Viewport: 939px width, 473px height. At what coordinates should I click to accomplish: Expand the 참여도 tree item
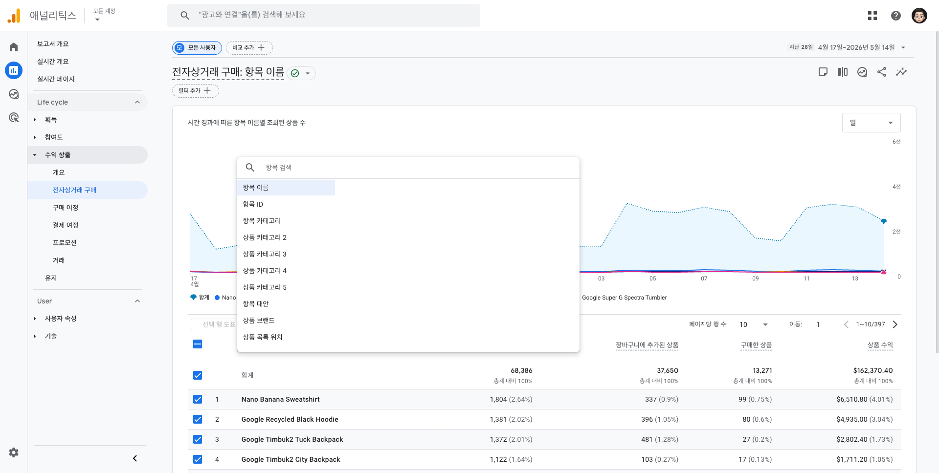(35, 137)
